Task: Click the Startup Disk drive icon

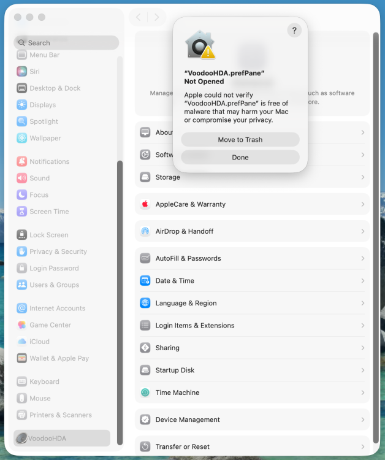Action: pos(145,370)
